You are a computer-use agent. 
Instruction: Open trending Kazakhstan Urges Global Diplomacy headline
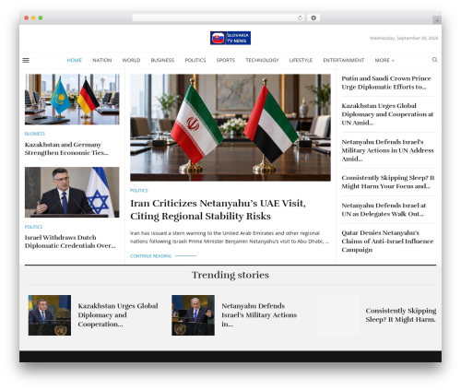tap(118, 315)
